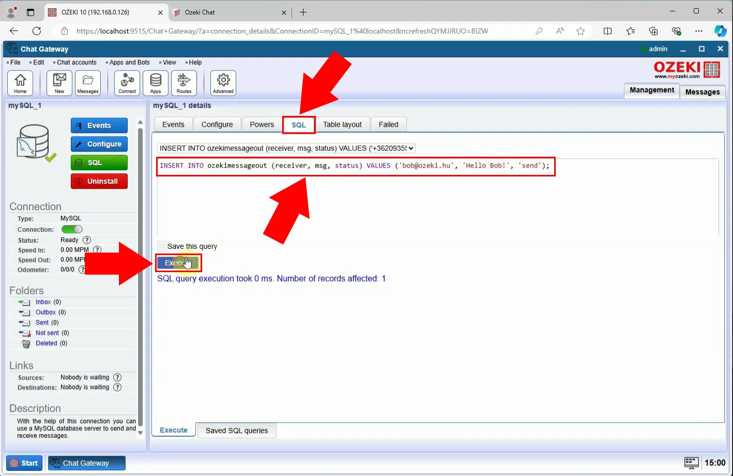Click the OZEKI logo
733x476 pixels.
pyautogui.click(x=687, y=70)
